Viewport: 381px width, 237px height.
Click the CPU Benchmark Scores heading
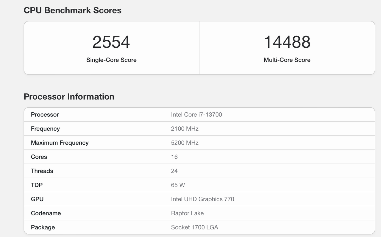73,10
